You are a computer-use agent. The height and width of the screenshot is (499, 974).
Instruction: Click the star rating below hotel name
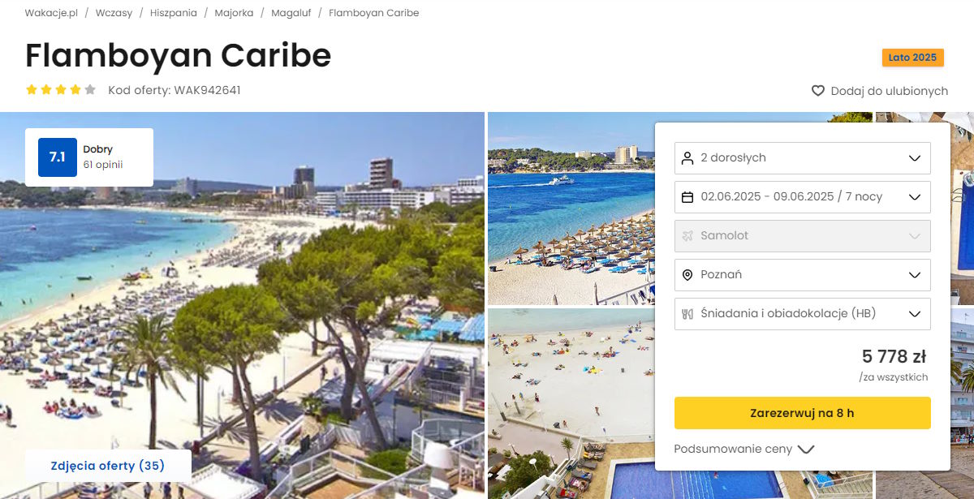(61, 90)
